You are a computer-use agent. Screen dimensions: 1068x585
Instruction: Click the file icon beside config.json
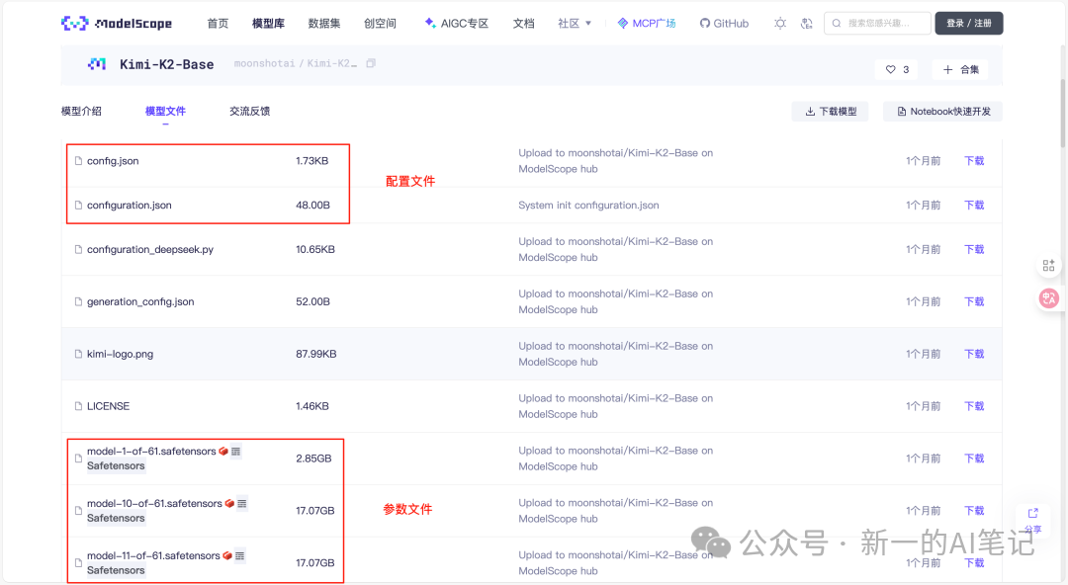pyautogui.click(x=78, y=161)
